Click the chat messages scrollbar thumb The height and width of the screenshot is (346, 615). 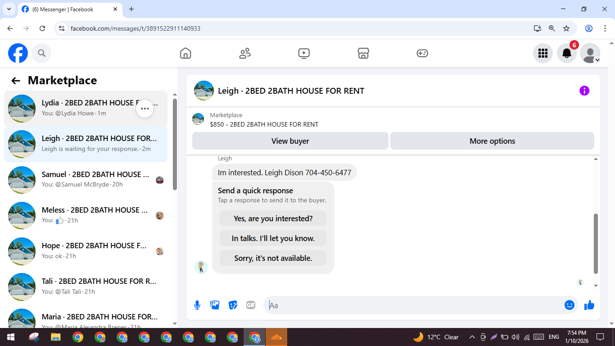(596, 244)
